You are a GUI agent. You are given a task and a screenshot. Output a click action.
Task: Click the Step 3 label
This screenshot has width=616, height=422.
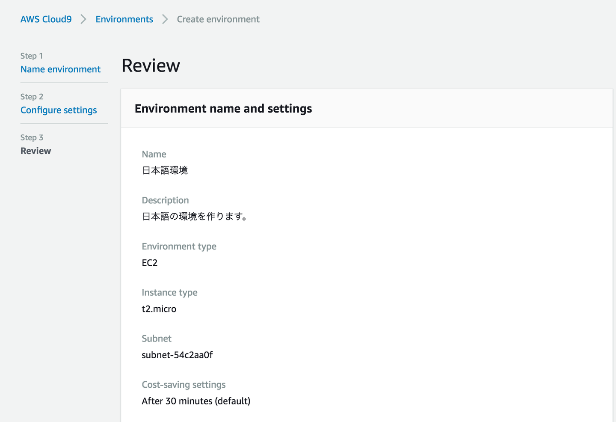32,137
